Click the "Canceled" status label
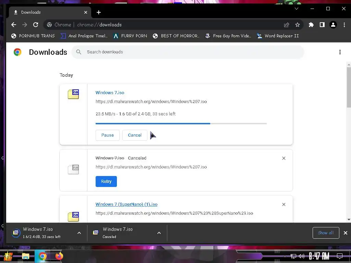Screen dimensions: 351x263 tap(137, 158)
